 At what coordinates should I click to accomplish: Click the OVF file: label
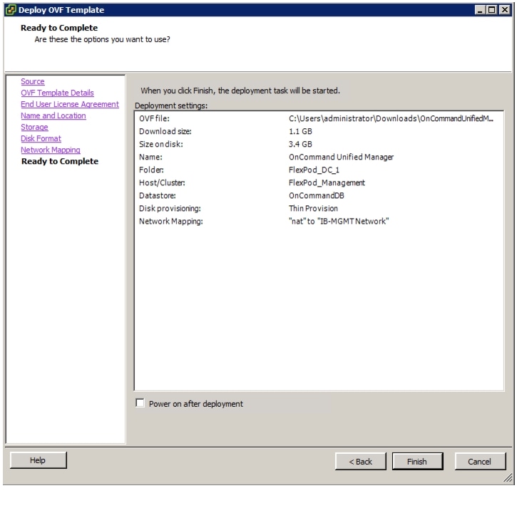(154, 118)
